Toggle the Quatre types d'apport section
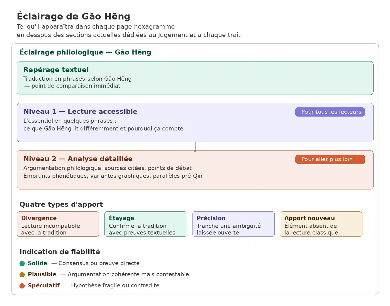390x306 pixels. point(61,204)
